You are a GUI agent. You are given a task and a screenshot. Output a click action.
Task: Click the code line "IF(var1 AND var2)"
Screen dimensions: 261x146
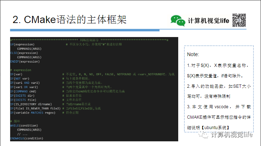point(25,83)
